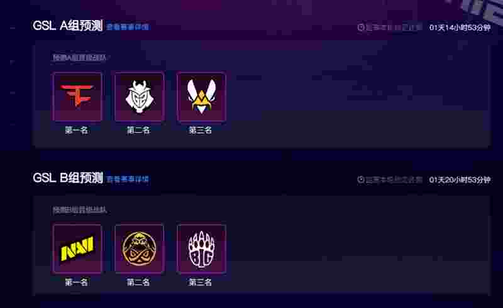Screen dimensions: 503x308
Task: Click the clock icon beside Group A countdown
Action: (361, 28)
